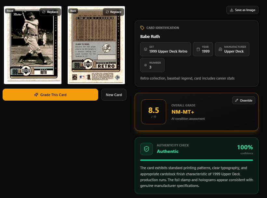Click the manufacturer value Upper Deck

click(x=234, y=51)
